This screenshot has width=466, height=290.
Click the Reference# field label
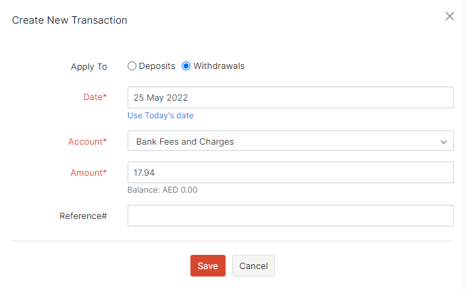click(83, 216)
